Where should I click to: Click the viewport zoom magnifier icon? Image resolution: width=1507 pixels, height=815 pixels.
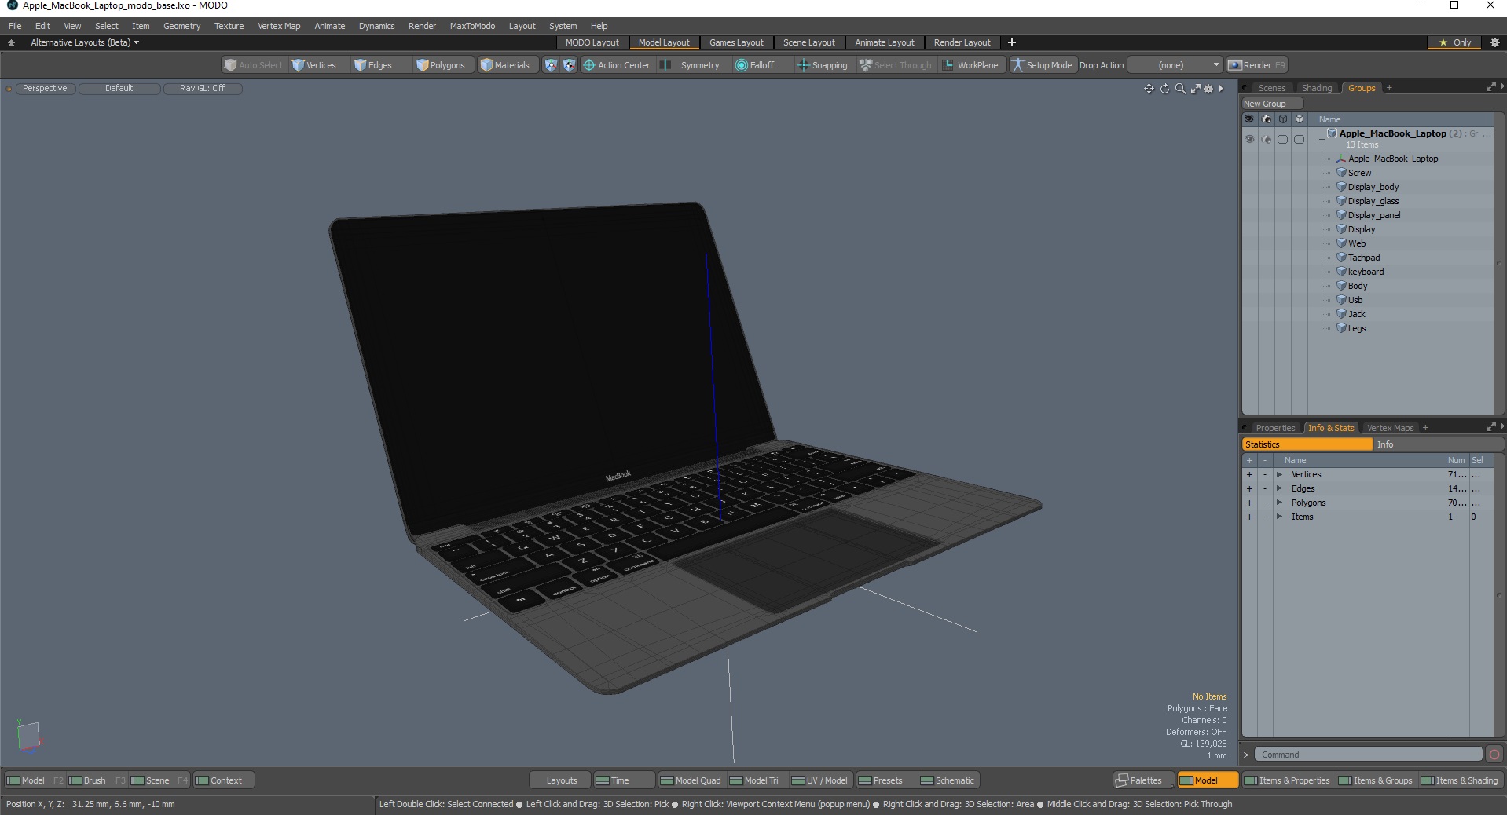click(x=1180, y=89)
